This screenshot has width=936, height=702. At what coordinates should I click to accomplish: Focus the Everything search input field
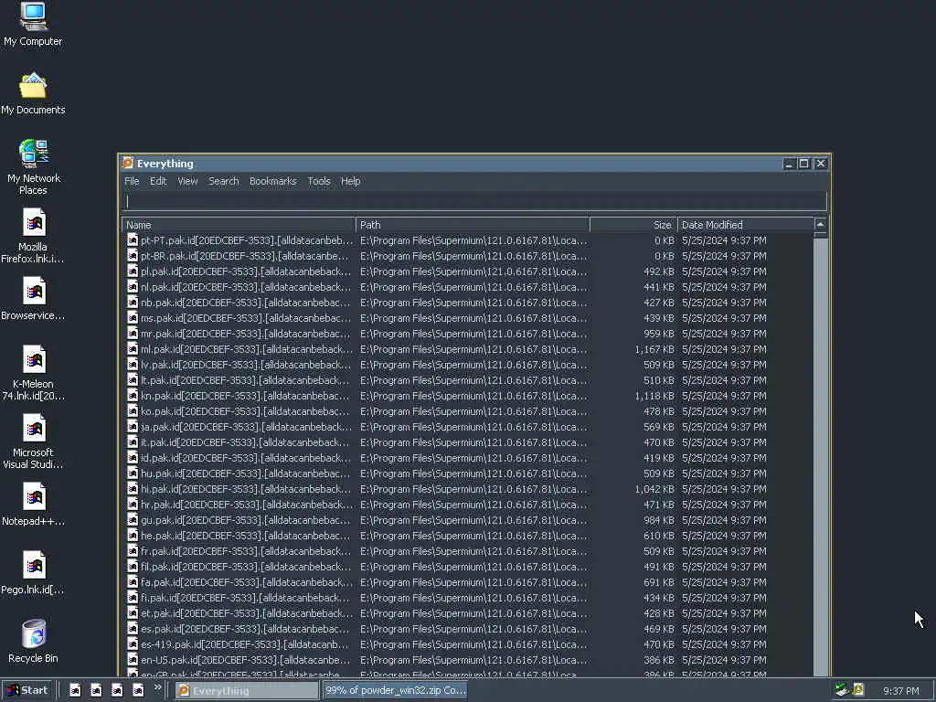pos(474,201)
